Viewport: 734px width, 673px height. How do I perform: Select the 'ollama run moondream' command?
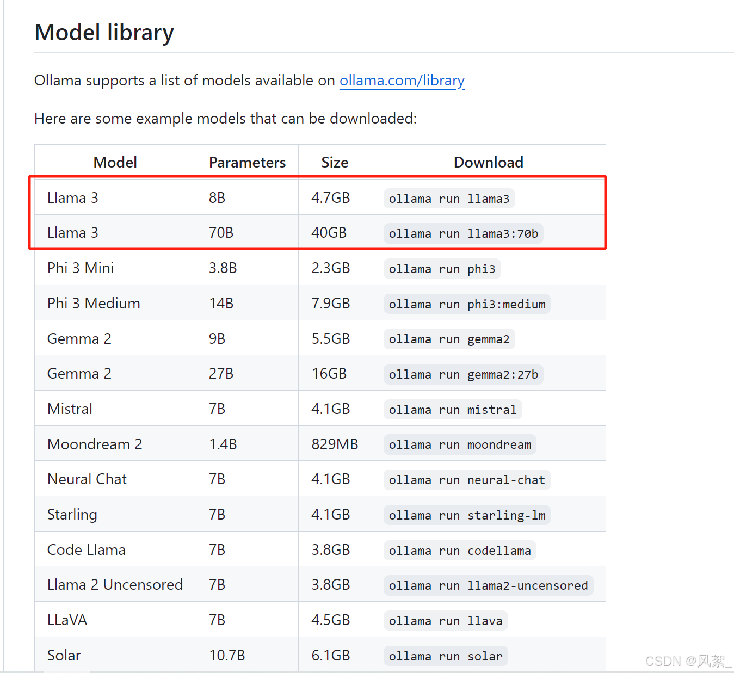click(x=460, y=444)
